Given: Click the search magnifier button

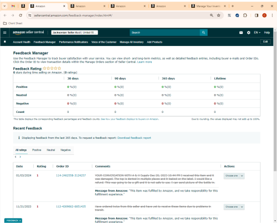Looking at the screenshot, I should [203, 33].
